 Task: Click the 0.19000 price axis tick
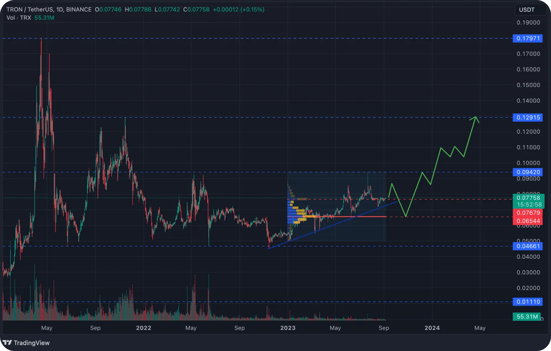[528, 23]
